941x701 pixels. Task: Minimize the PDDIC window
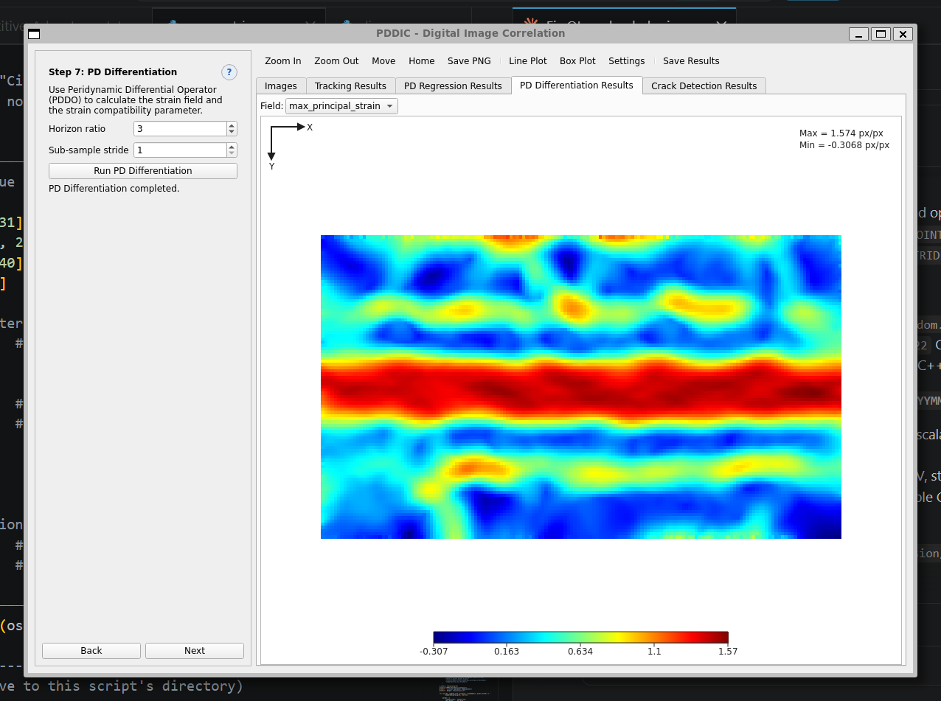[858, 34]
